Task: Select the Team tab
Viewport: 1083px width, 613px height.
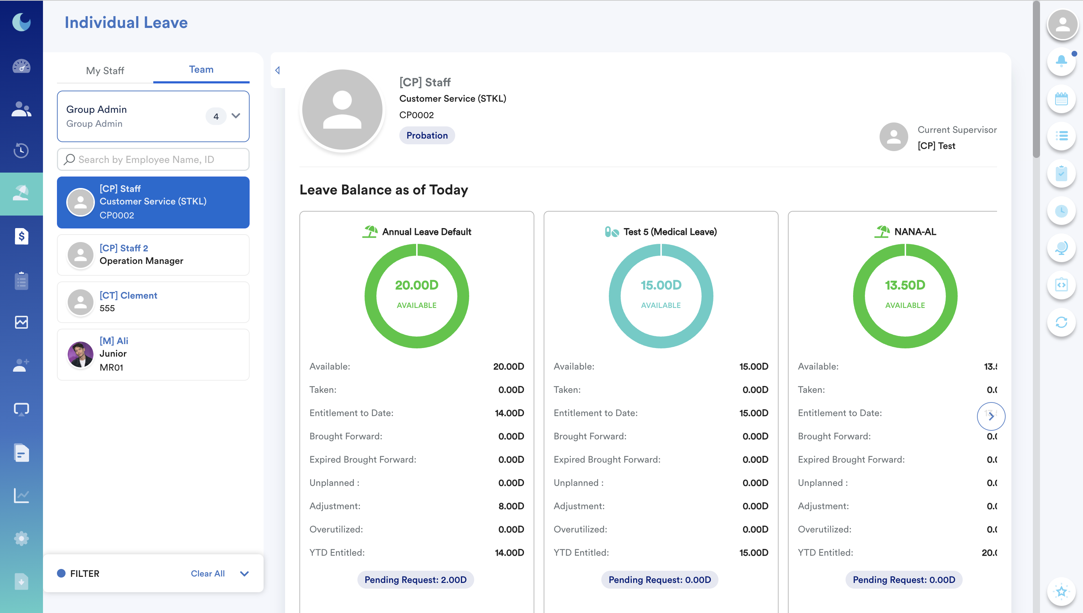Action: click(x=201, y=69)
